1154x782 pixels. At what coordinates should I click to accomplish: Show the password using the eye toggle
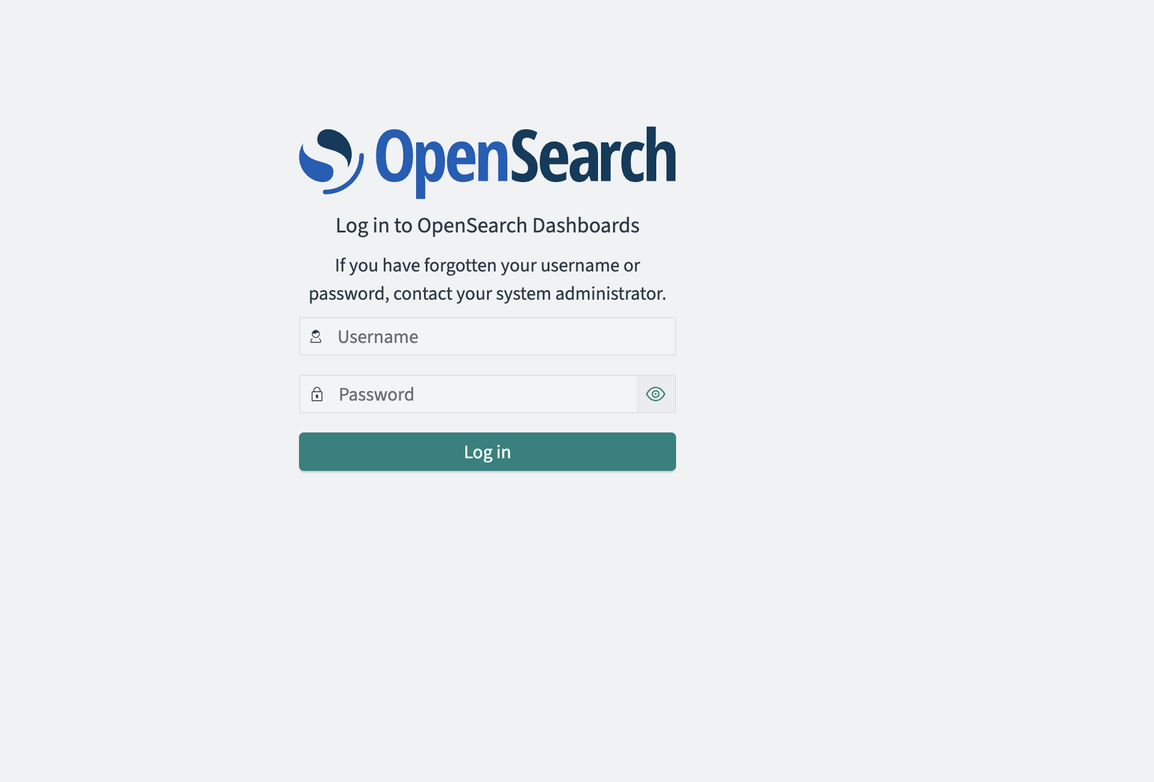tap(656, 394)
